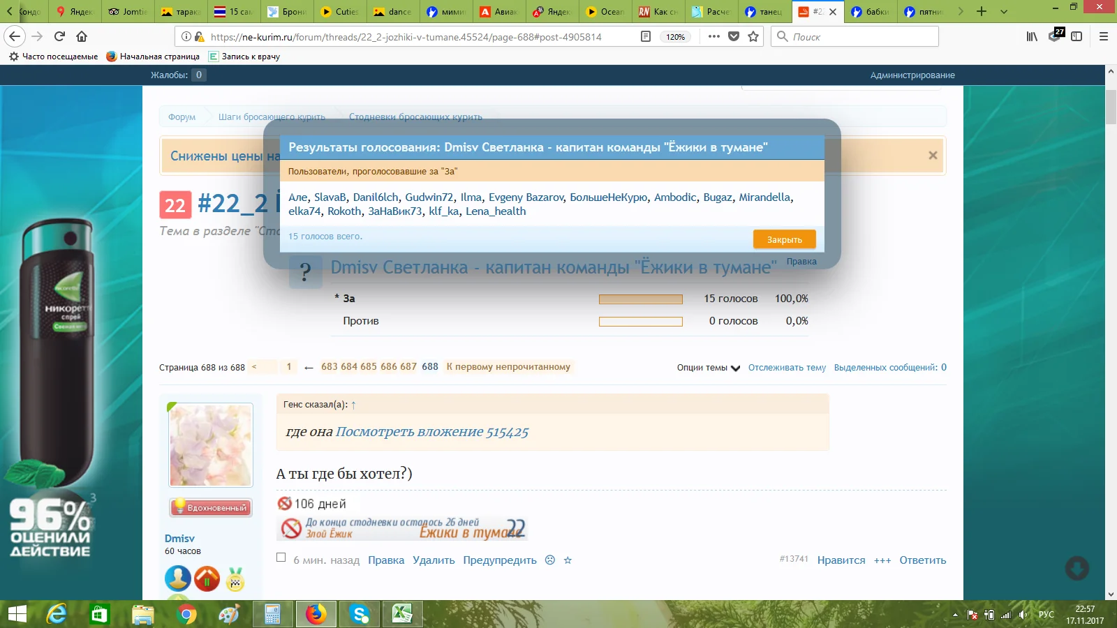1117x628 pixels.
Task: Click "Предупредить" under the post
Action: pyautogui.click(x=500, y=560)
